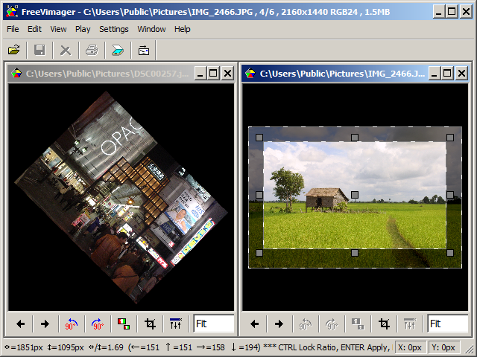
Task: Click the Open file folder icon
Action: 14,50
